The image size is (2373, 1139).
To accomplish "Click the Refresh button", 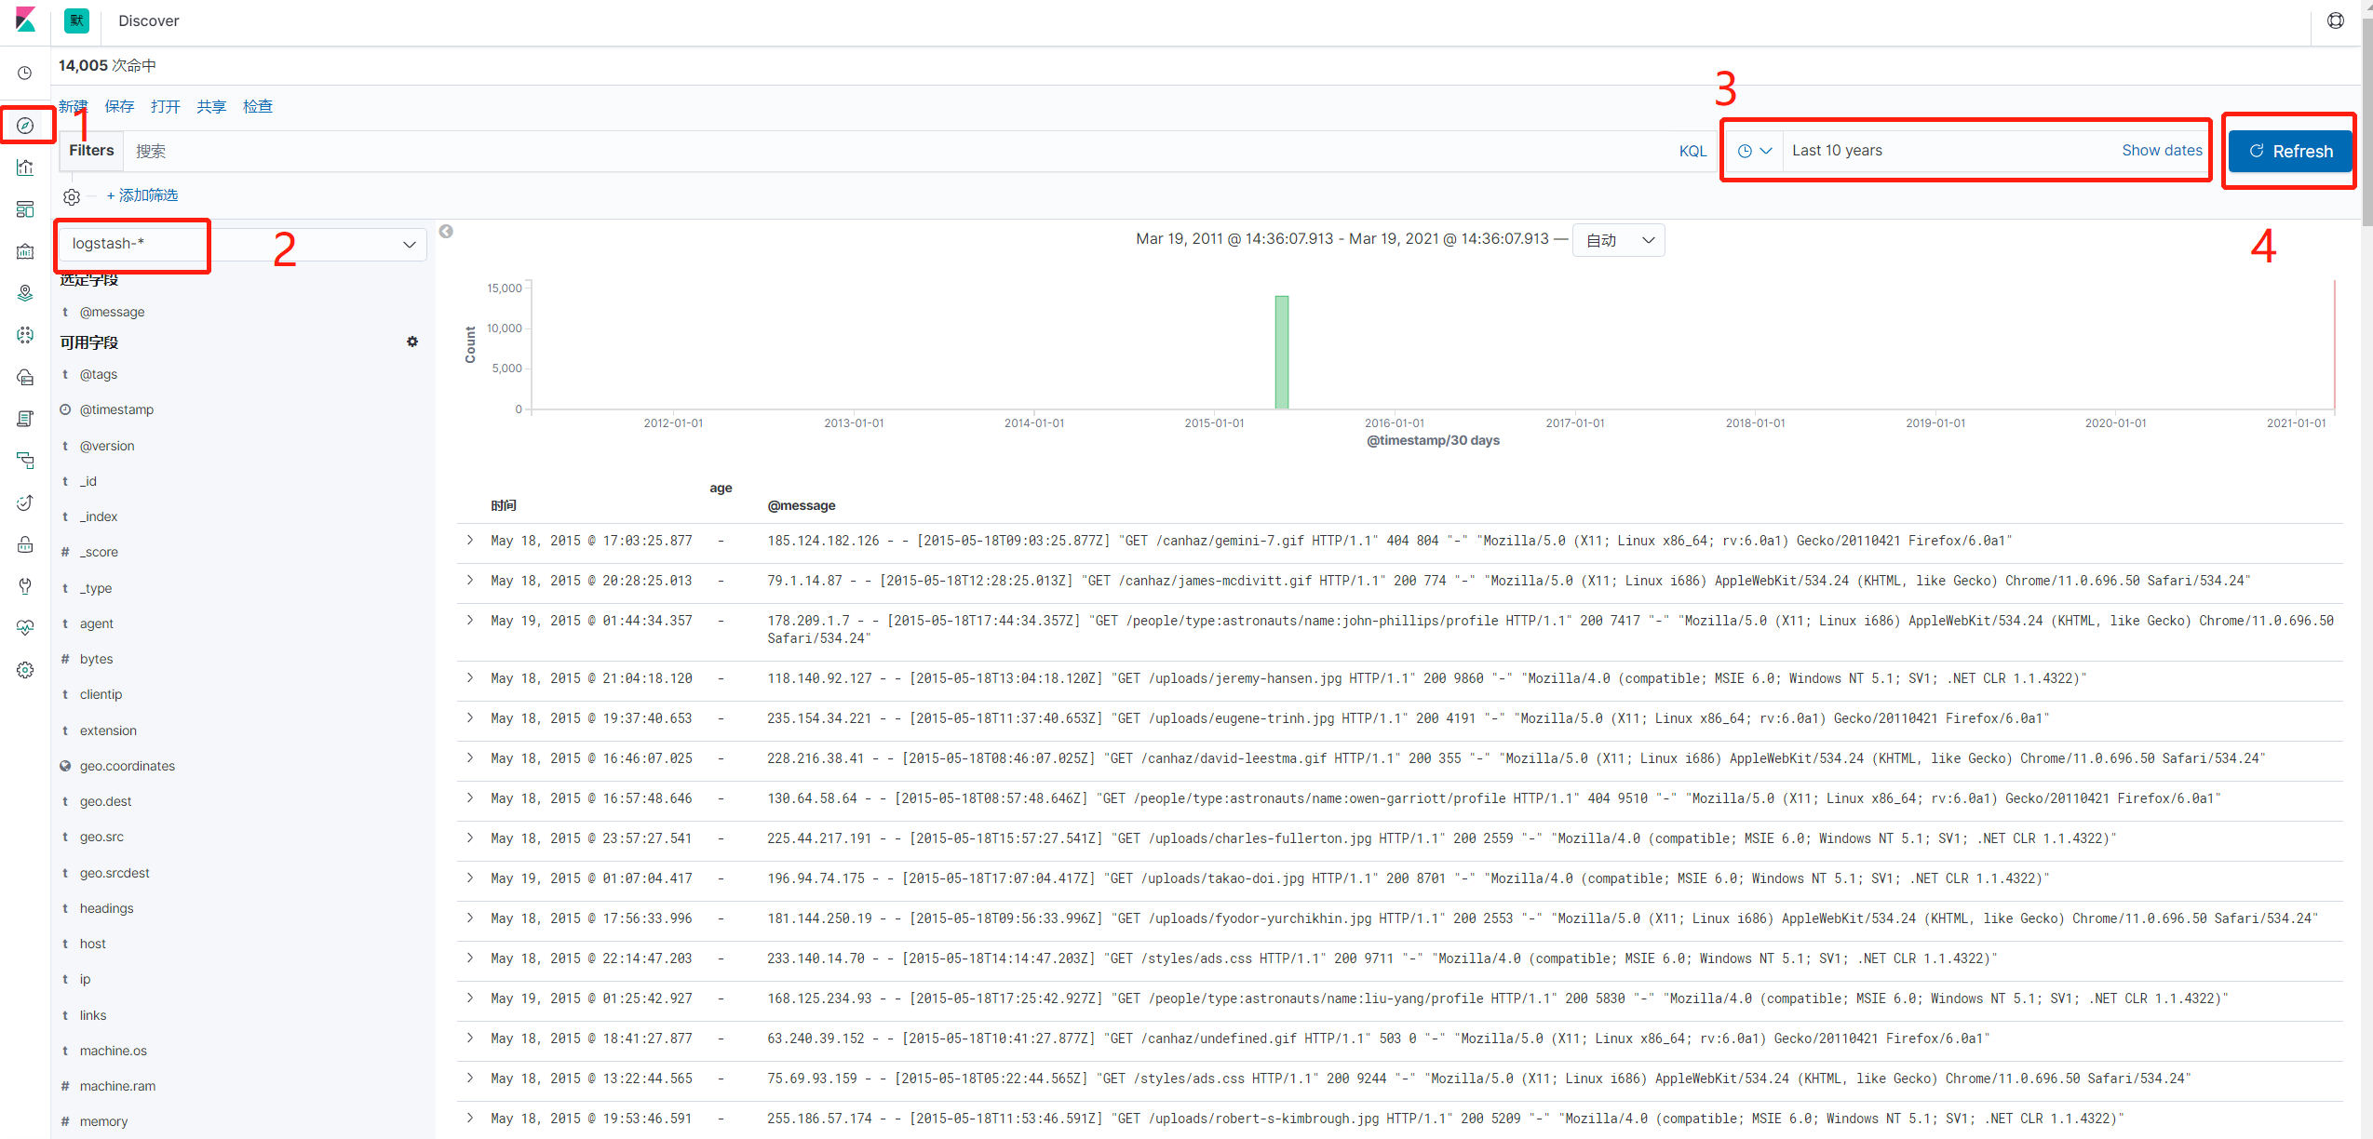I will (x=2289, y=151).
